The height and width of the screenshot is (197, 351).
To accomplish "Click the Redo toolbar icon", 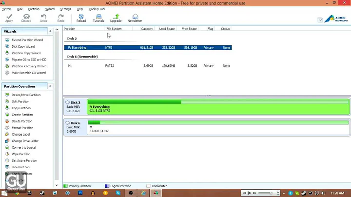I will [60, 18].
